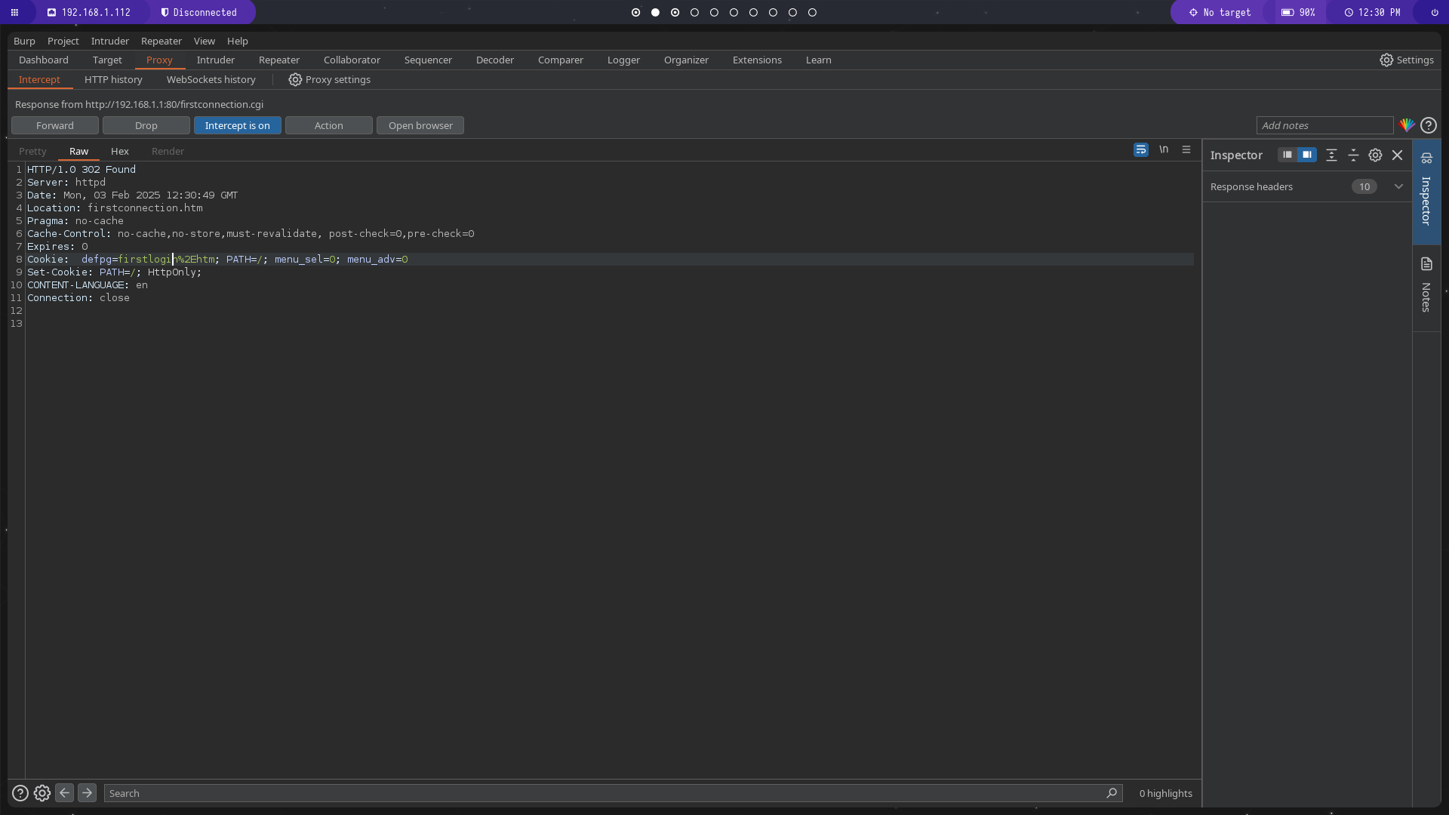Pick a highlight color for this message

(x=1407, y=125)
